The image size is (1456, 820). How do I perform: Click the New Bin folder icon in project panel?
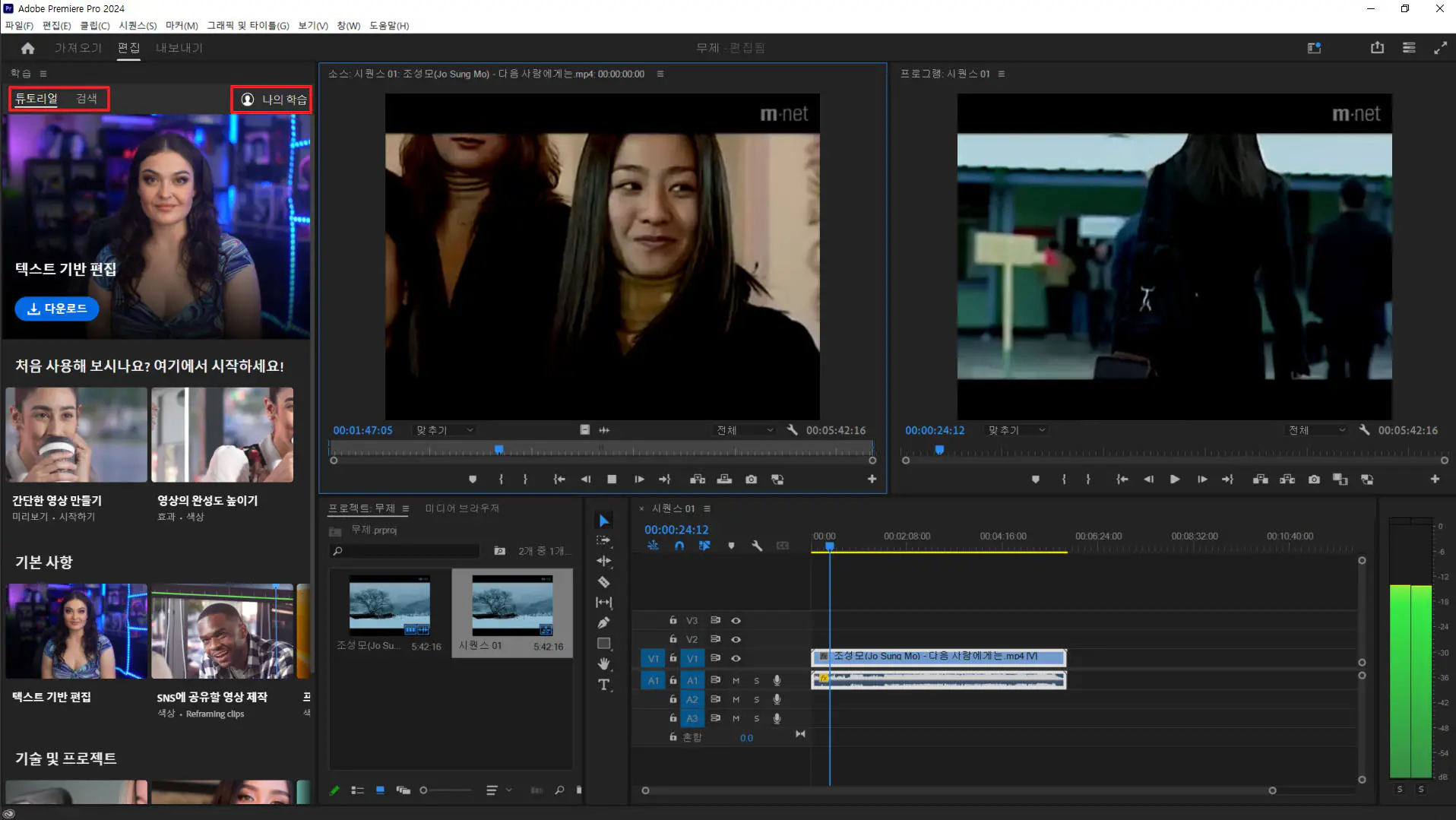tap(499, 551)
